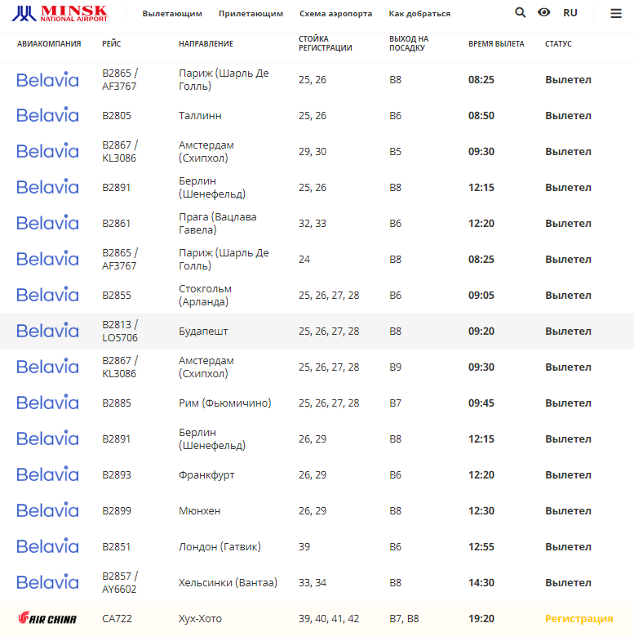Click Belavia logo on Tallinn flight row
The image size is (634, 641).
47,116
